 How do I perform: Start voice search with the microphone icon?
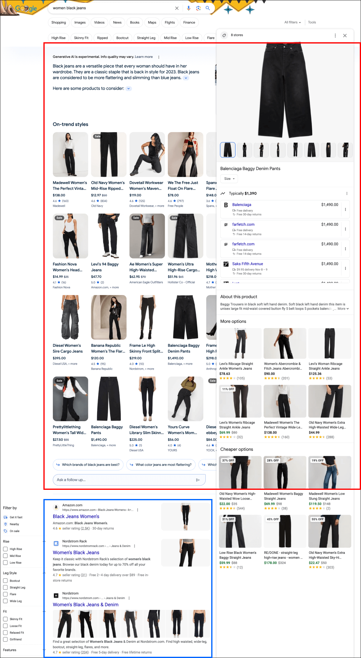[x=189, y=8]
